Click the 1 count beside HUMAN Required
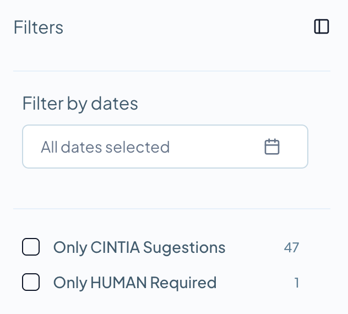 coord(296,283)
